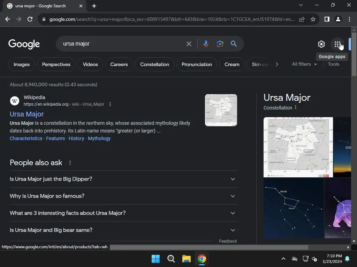Click the Wikipedia W favicon
Image resolution: width=357 pixels, height=267 pixels.
coord(15,101)
